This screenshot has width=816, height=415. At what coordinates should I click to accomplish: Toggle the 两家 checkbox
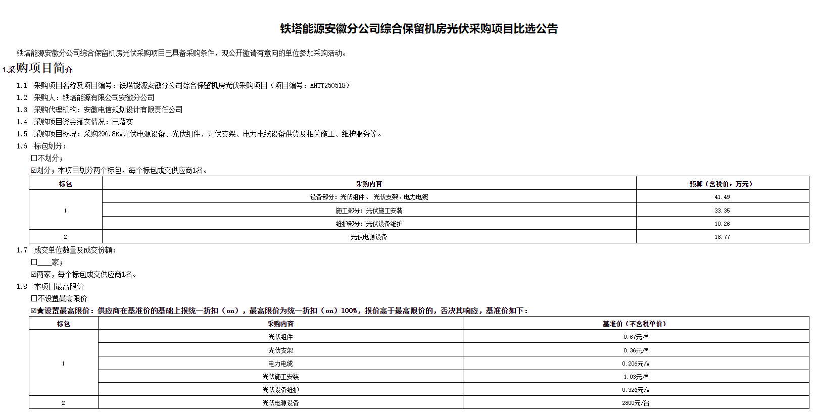(x=34, y=275)
